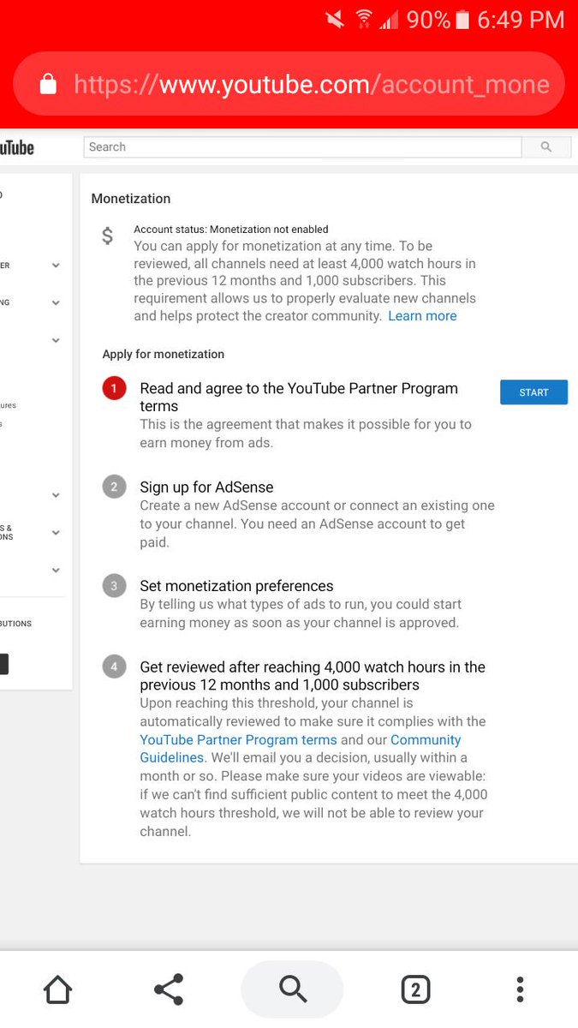Viewport: 578px width, 1028px height.
Task: Tap the 6:49 PM clock
Action: pyautogui.click(x=521, y=20)
